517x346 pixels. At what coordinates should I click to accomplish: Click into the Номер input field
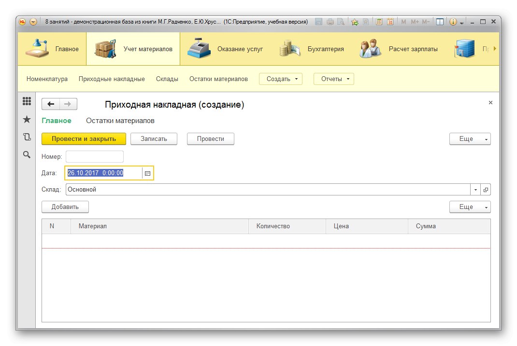[95, 157]
